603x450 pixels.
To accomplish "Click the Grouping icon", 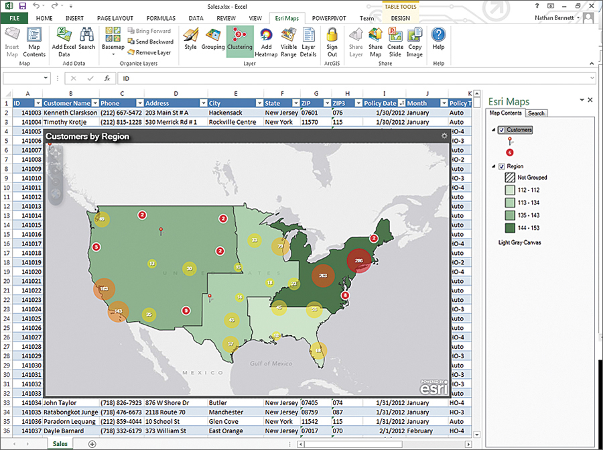I will (x=212, y=40).
